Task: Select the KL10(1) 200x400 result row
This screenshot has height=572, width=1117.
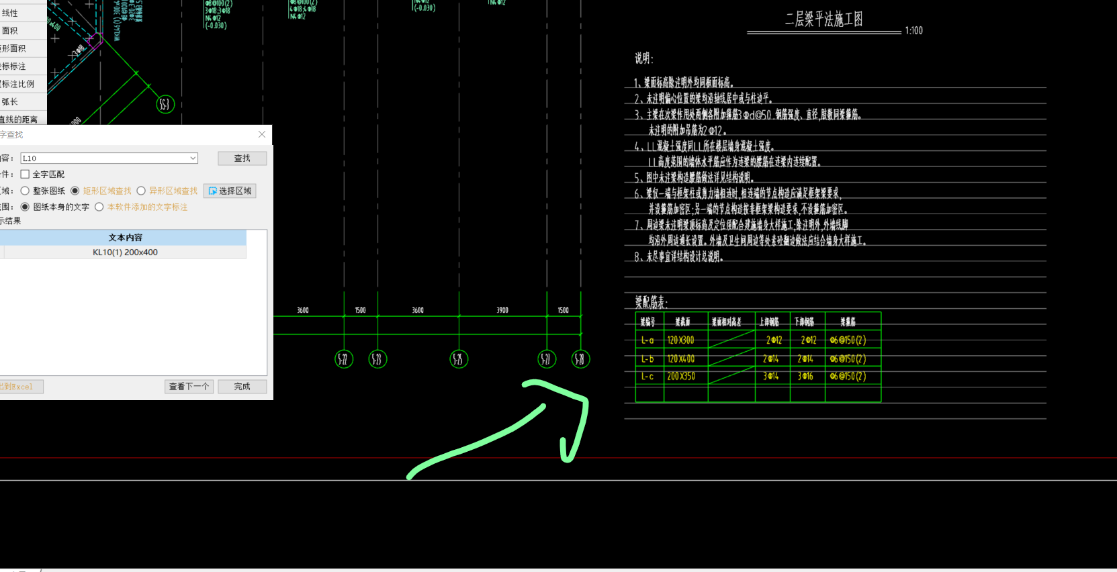Action: click(125, 252)
